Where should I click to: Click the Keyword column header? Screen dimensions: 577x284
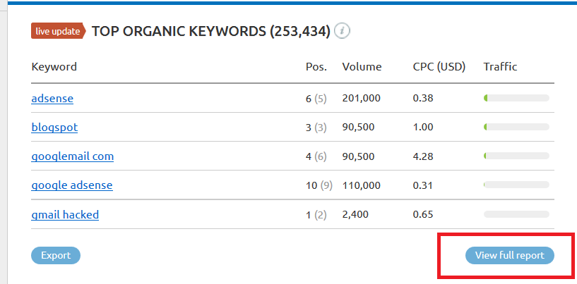[x=54, y=66]
